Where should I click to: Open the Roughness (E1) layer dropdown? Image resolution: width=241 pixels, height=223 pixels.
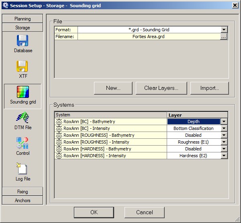224,142
